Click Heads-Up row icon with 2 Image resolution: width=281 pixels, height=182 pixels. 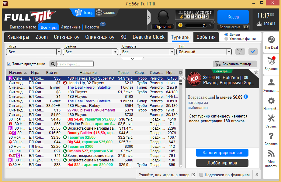point(65,83)
